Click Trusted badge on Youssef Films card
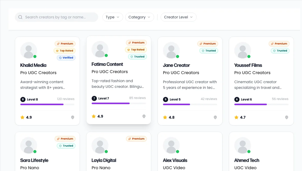Viewport: 302px width, 171px height. (280, 51)
